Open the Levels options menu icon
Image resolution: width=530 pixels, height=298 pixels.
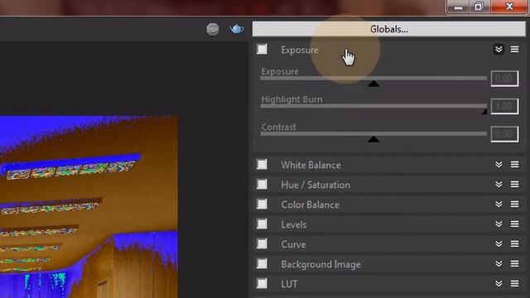tap(515, 224)
